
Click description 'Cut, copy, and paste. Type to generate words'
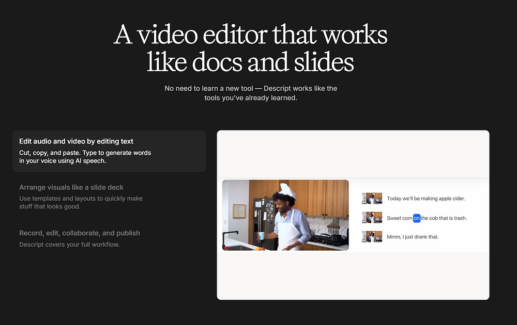tap(85, 153)
